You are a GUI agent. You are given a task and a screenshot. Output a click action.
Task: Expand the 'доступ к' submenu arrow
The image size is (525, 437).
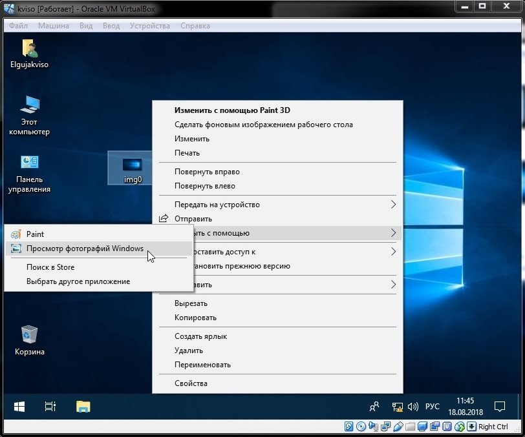(393, 252)
